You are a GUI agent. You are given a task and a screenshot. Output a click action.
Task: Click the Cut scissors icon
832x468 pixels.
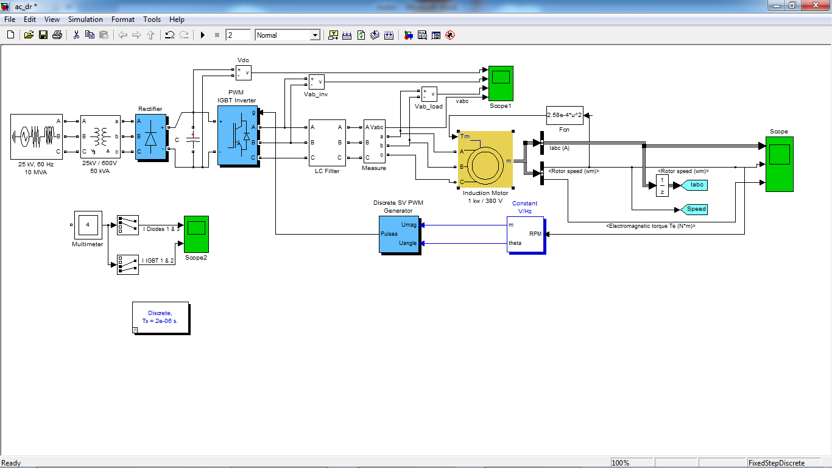pyautogui.click(x=76, y=35)
